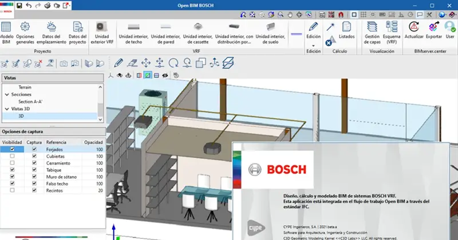Open Gestión de capas
Image resolution: width=458 pixels, height=240 pixels.
(x=372, y=33)
